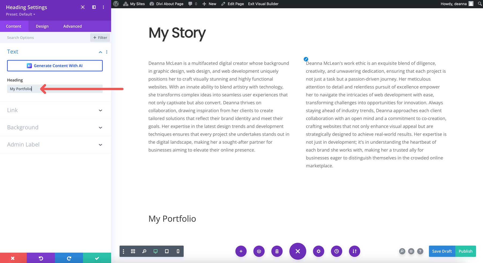Viewport: 483px width, 263px height.
Task: Click the Heading text input field
Action: 55,89
